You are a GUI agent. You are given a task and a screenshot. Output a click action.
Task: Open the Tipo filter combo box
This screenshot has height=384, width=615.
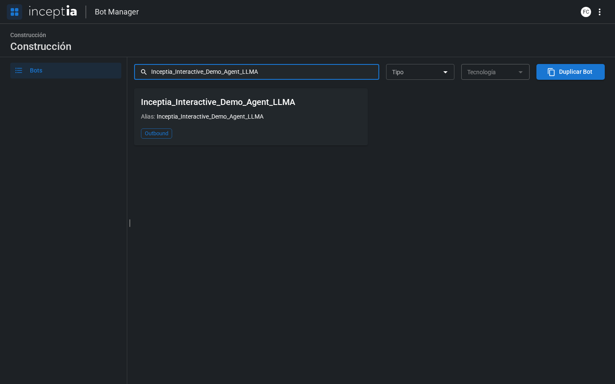[420, 72]
